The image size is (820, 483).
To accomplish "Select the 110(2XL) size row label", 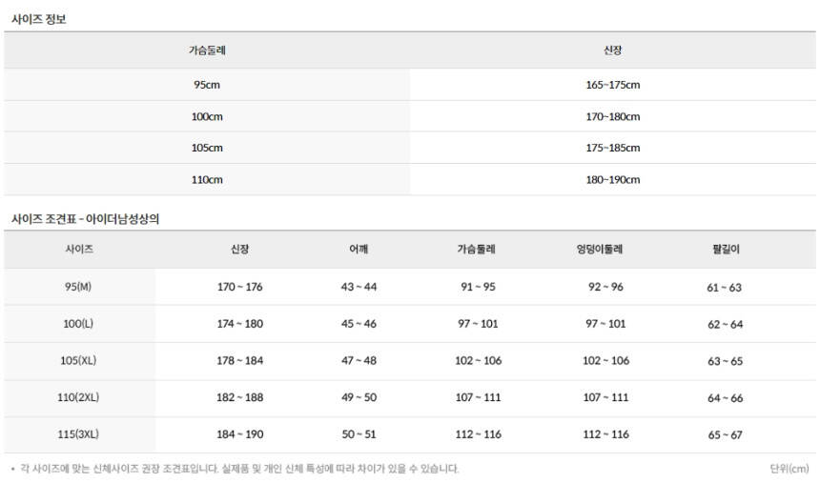I will pyautogui.click(x=78, y=397).
